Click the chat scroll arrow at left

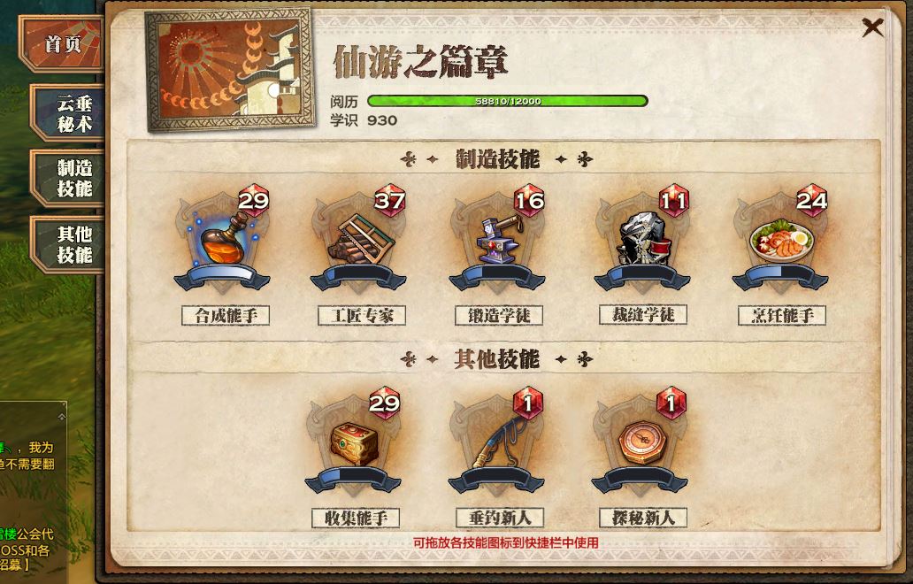coord(62,416)
